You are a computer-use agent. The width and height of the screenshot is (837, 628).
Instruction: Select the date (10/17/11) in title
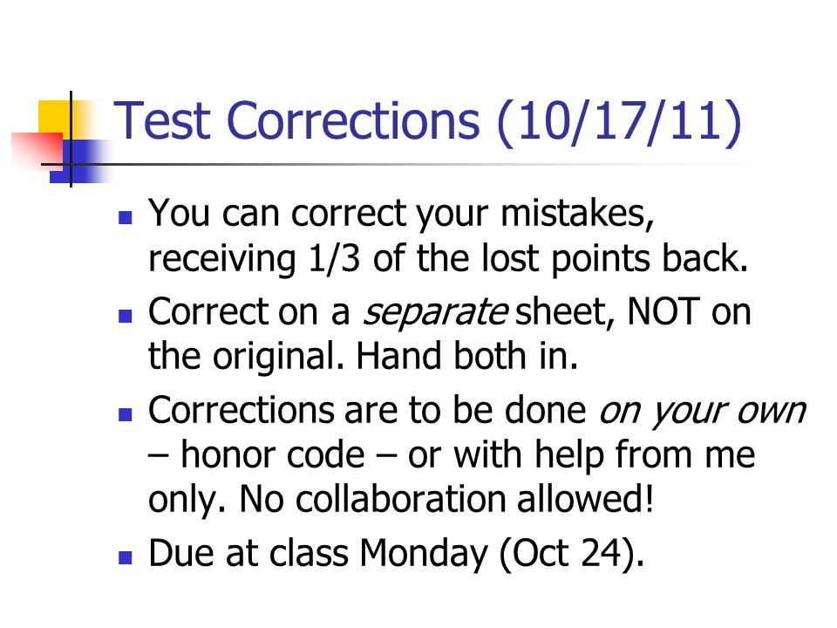[619, 122]
